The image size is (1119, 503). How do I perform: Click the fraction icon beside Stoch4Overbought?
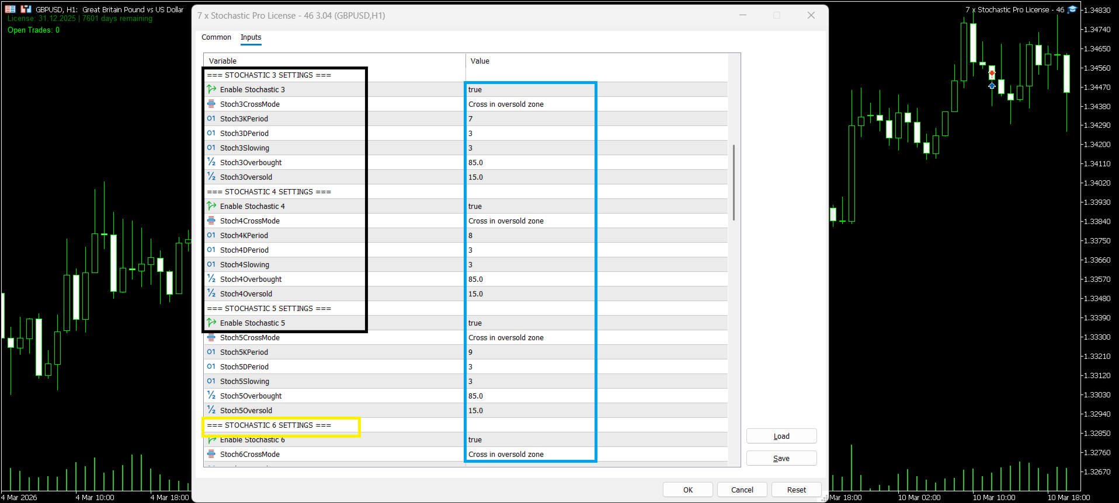pyautogui.click(x=211, y=279)
